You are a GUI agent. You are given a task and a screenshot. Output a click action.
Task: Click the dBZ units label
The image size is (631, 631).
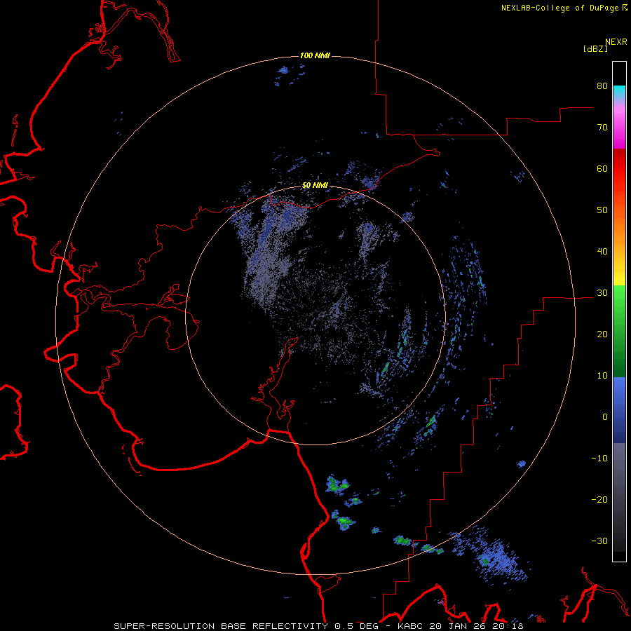(595, 48)
